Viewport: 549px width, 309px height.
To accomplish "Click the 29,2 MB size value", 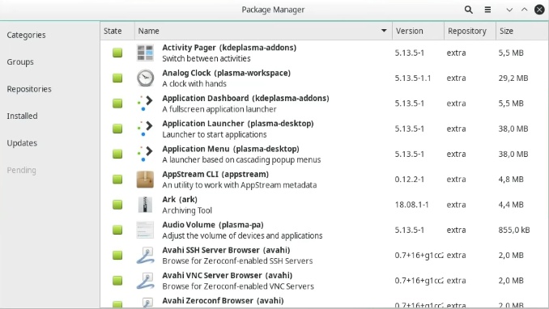I will [x=513, y=78].
